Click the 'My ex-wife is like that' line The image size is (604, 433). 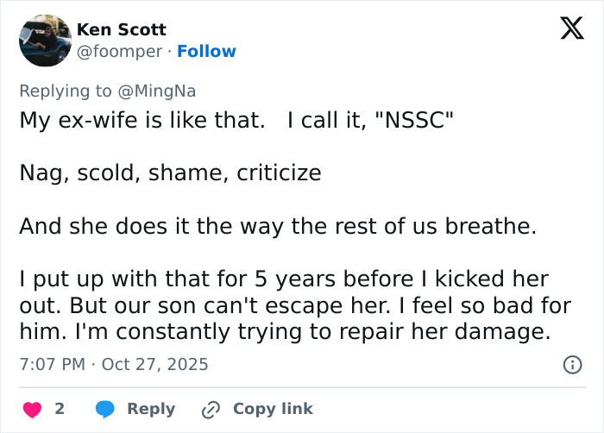(x=142, y=120)
